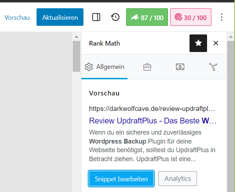Click the Aktualisieren button
Viewport: 235px width, 192px height.
click(x=60, y=17)
